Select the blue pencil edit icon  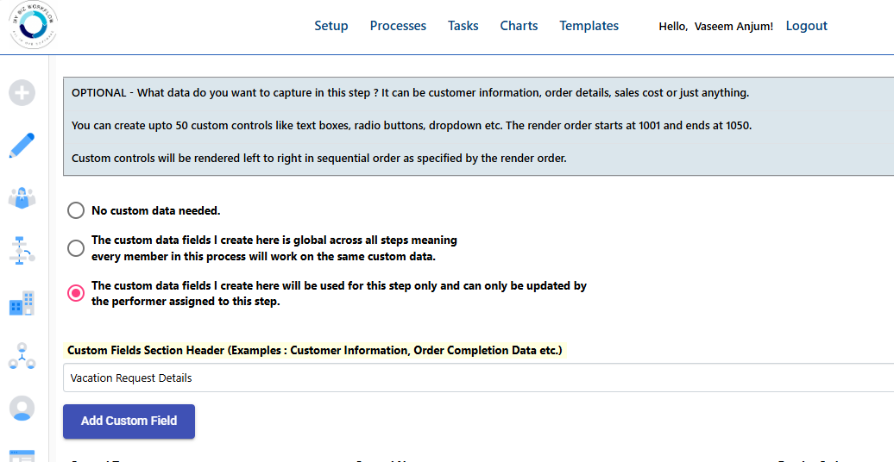tap(22, 146)
